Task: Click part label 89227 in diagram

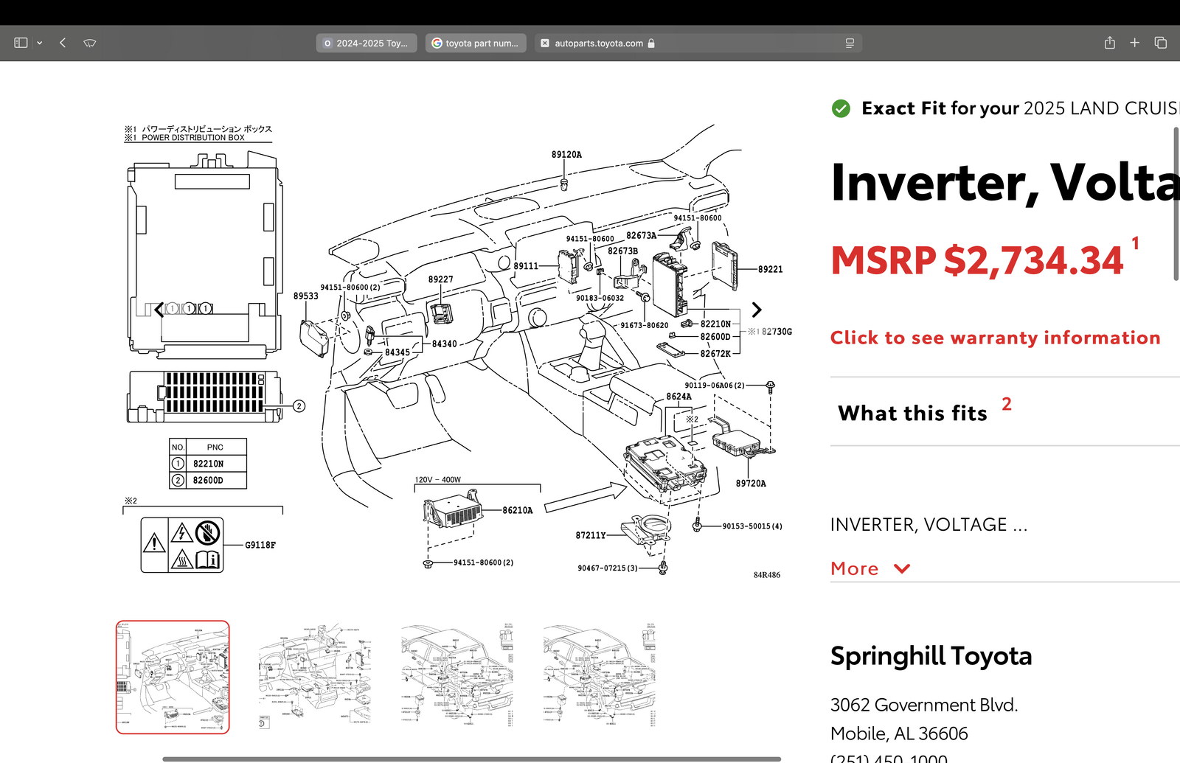Action: click(441, 279)
